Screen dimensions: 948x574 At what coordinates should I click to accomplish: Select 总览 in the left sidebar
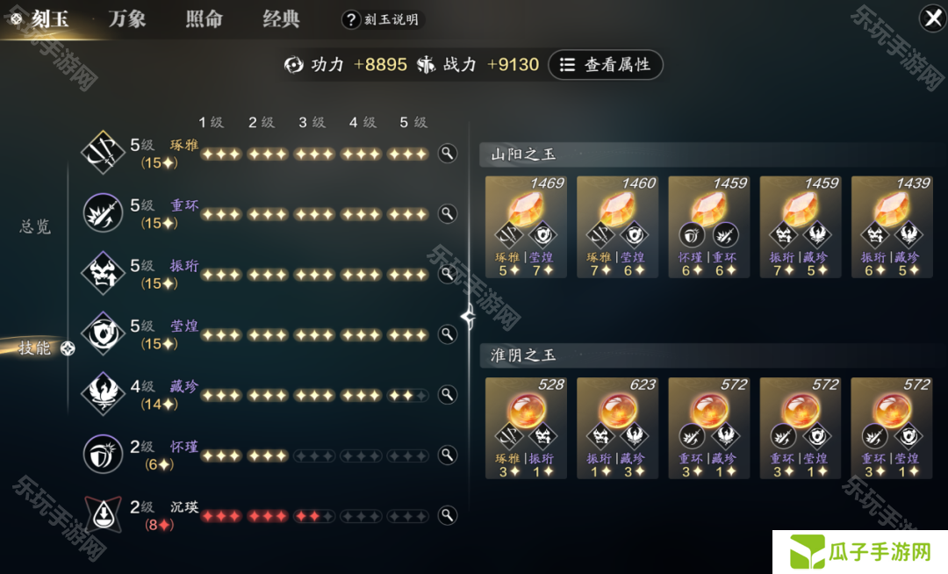(x=35, y=226)
